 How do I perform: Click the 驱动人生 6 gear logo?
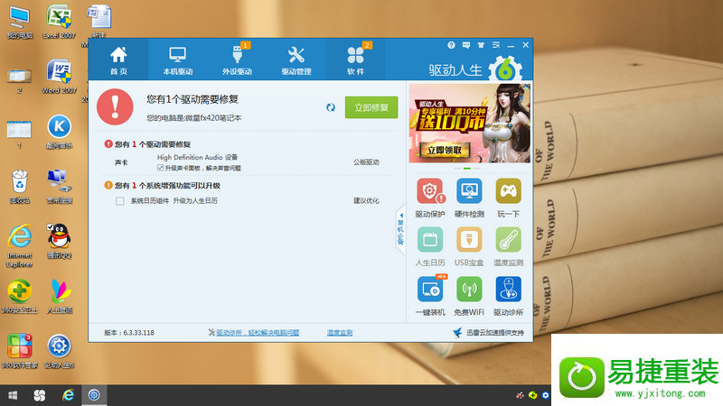coord(505,69)
